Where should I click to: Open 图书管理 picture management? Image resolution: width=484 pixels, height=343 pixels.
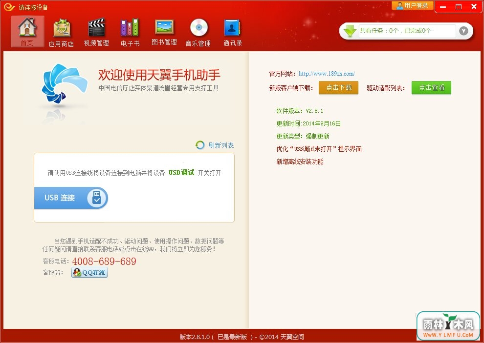pyautogui.click(x=164, y=32)
